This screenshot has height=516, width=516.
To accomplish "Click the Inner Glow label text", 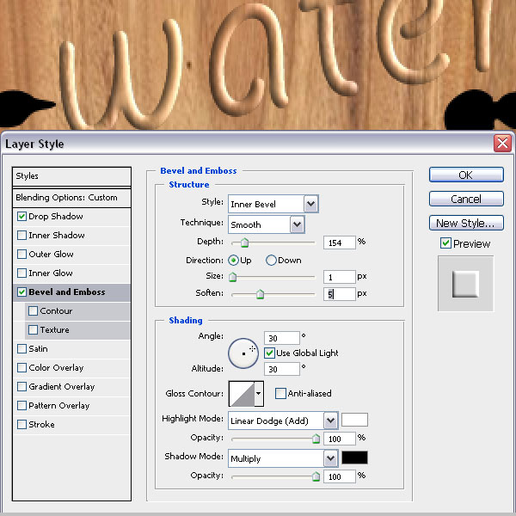I will pyautogui.click(x=51, y=273).
